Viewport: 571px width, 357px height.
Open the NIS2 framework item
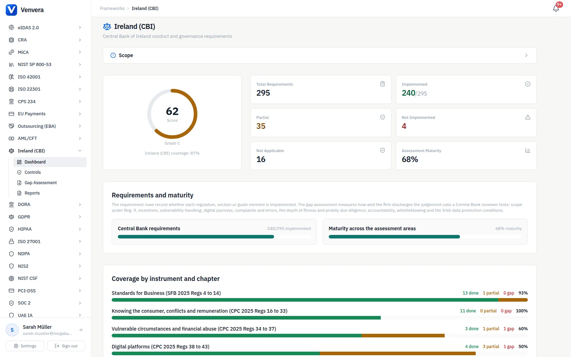(46, 266)
